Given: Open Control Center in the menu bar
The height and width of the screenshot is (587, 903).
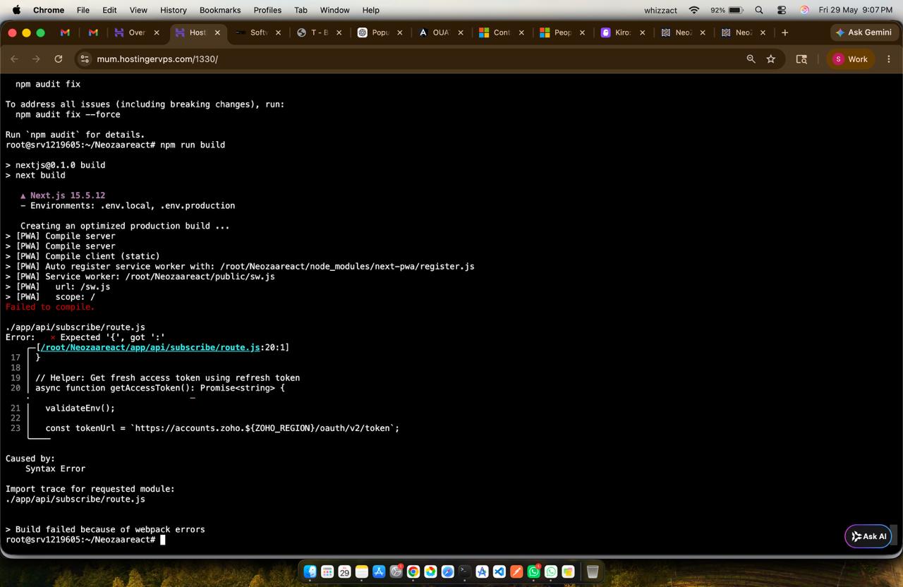Looking at the screenshot, I should [x=782, y=10].
